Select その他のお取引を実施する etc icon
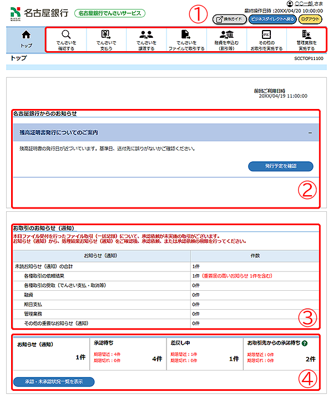This screenshot has width=333, height=397. point(266,34)
